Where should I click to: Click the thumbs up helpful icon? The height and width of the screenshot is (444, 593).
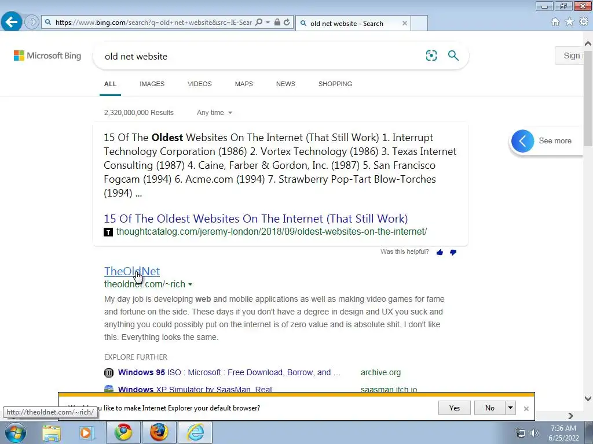tap(440, 252)
